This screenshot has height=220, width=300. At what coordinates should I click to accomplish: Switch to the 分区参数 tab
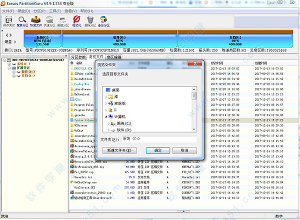pyautogui.click(x=78, y=57)
